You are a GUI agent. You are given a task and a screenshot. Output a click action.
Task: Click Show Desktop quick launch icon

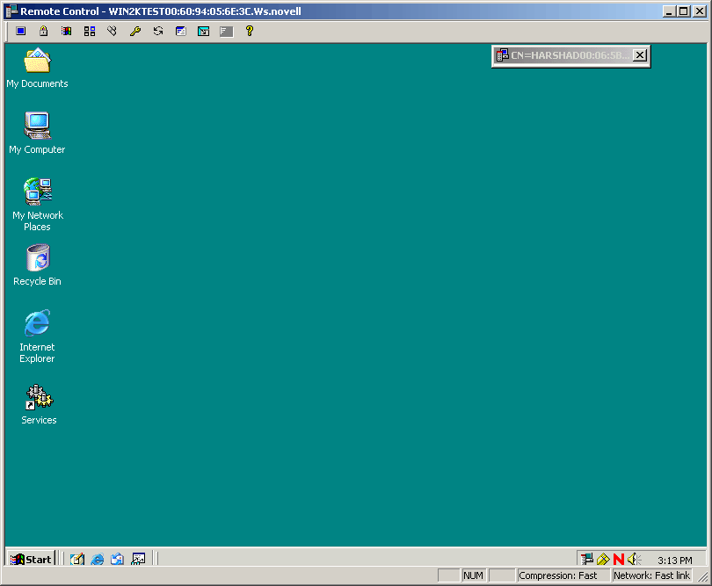pyautogui.click(x=77, y=560)
